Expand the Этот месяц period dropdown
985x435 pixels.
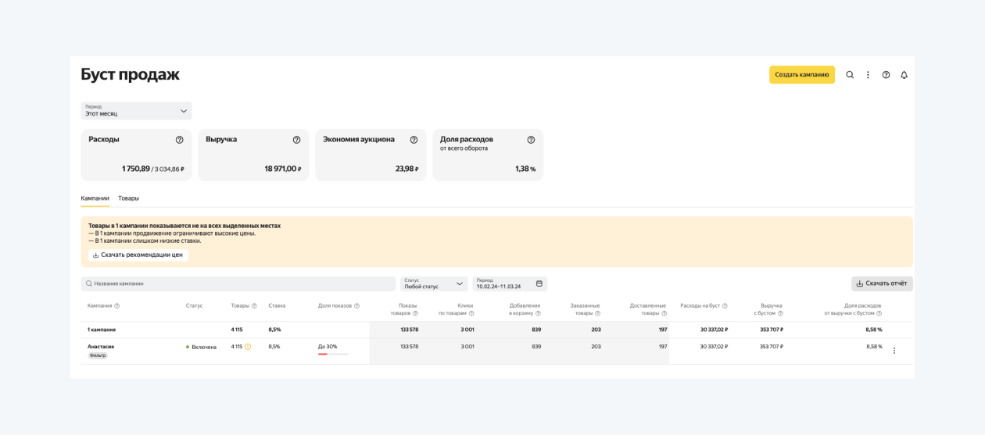coord(136,110)
